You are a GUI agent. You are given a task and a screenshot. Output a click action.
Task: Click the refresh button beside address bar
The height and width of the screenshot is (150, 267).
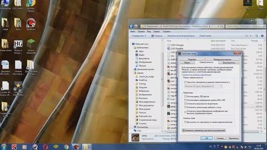(222, 26)
